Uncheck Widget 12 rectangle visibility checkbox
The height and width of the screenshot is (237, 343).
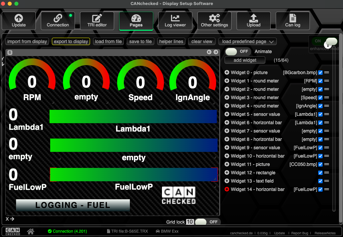[x=321, y=173]
